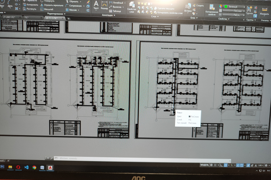Select the Текст (Text) tool
271x180 pixels.
pyautogui.click(x=96, y=5)
